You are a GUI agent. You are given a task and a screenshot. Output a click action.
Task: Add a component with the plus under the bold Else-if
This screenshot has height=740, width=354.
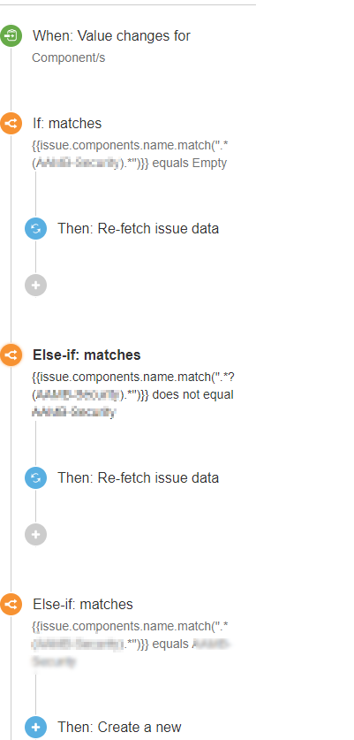pyautogui.click(x=36, y=535)
